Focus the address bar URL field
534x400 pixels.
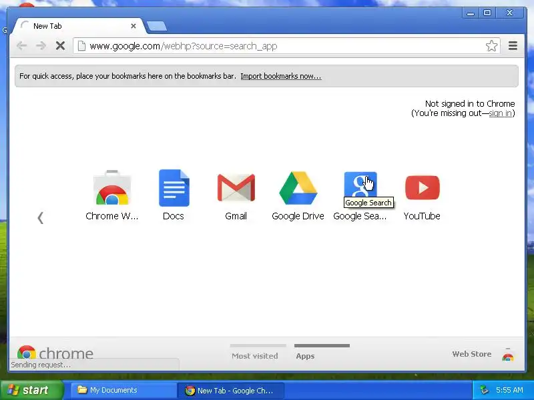pyautogui.click(x=286, y=46)
